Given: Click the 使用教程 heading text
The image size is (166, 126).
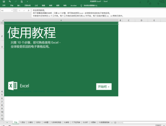Looking at the screenshot, I should [32, 33].
